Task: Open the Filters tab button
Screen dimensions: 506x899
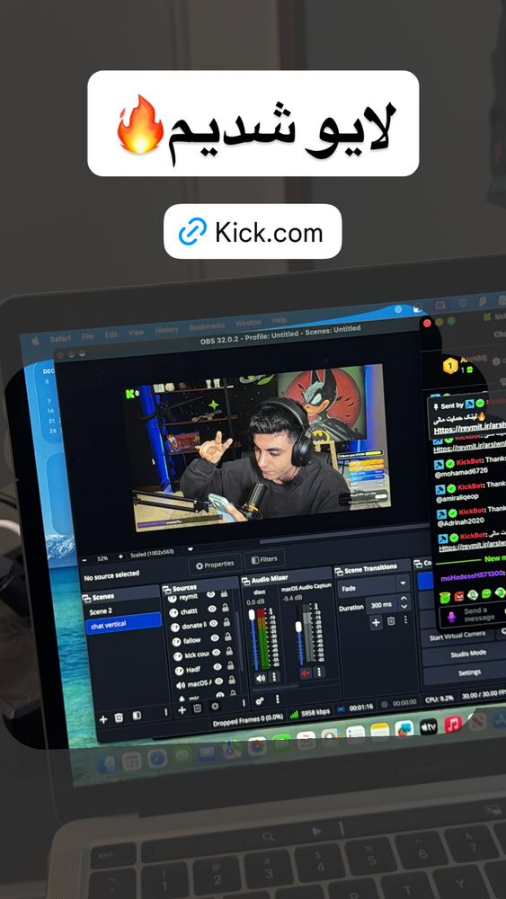Action: (264, 559)
